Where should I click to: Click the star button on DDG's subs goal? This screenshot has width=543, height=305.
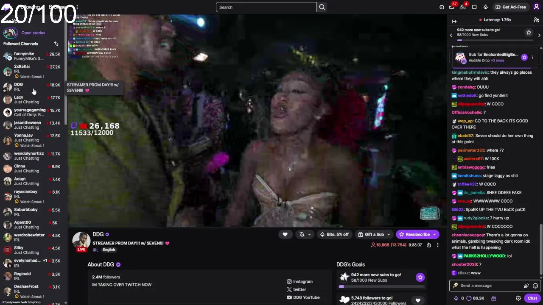(420, 277)
